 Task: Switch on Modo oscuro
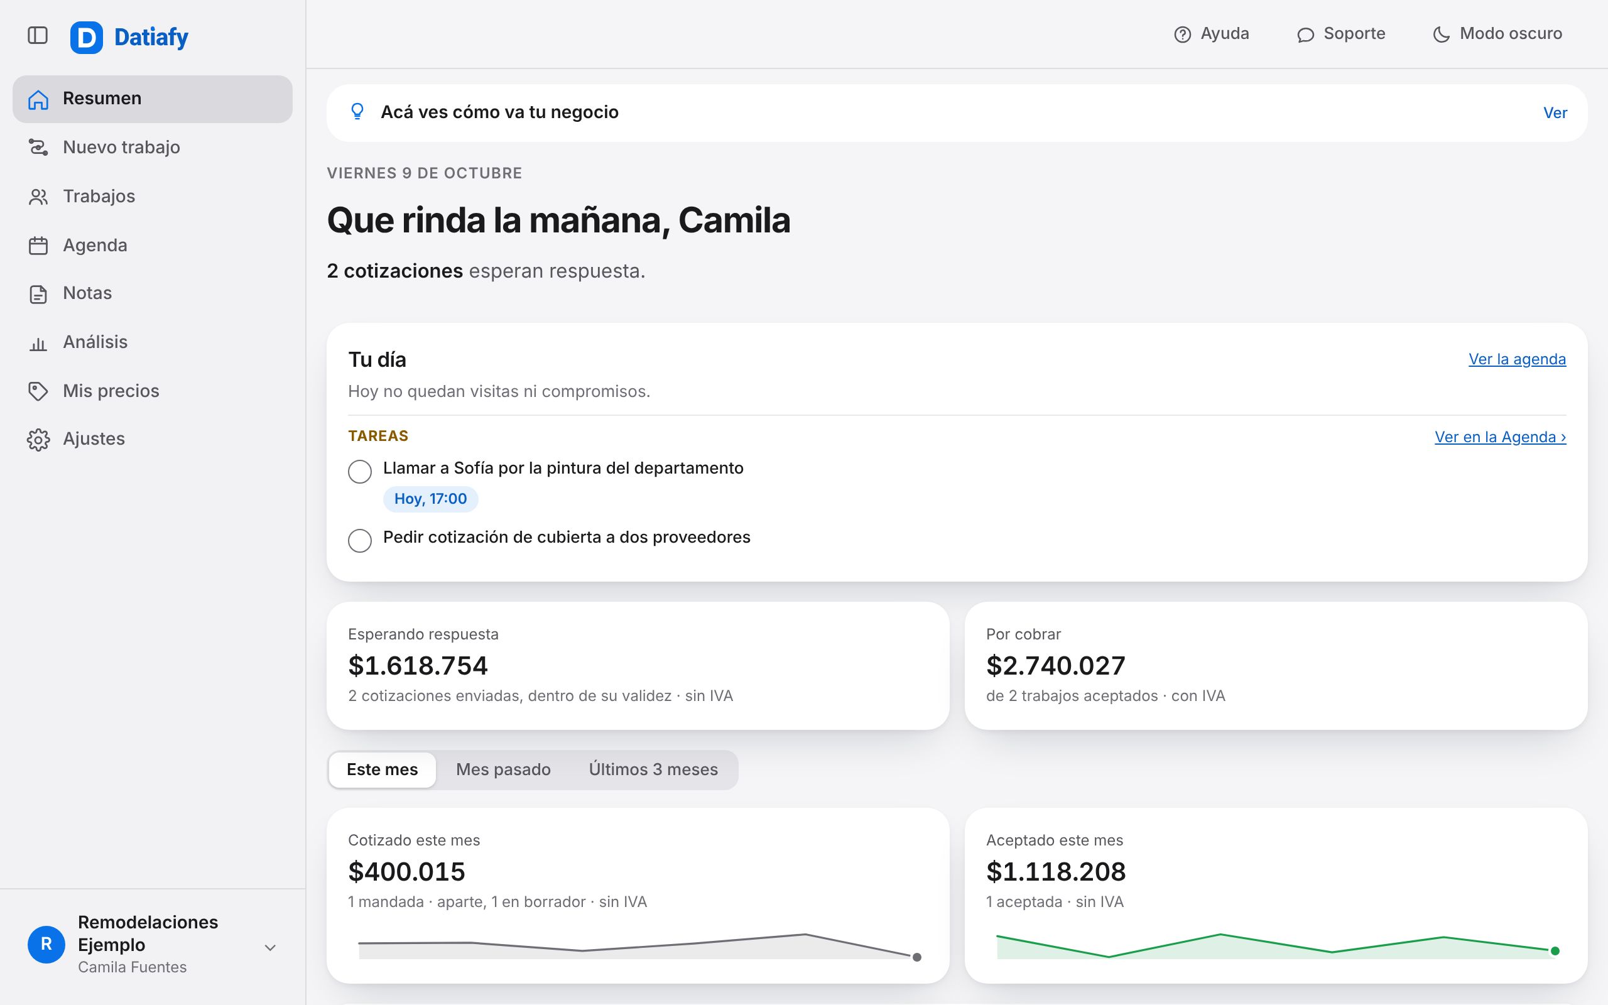[x=1497, y=34]
